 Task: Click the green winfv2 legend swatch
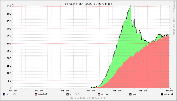pyautogui.click(x=68, y=94)
